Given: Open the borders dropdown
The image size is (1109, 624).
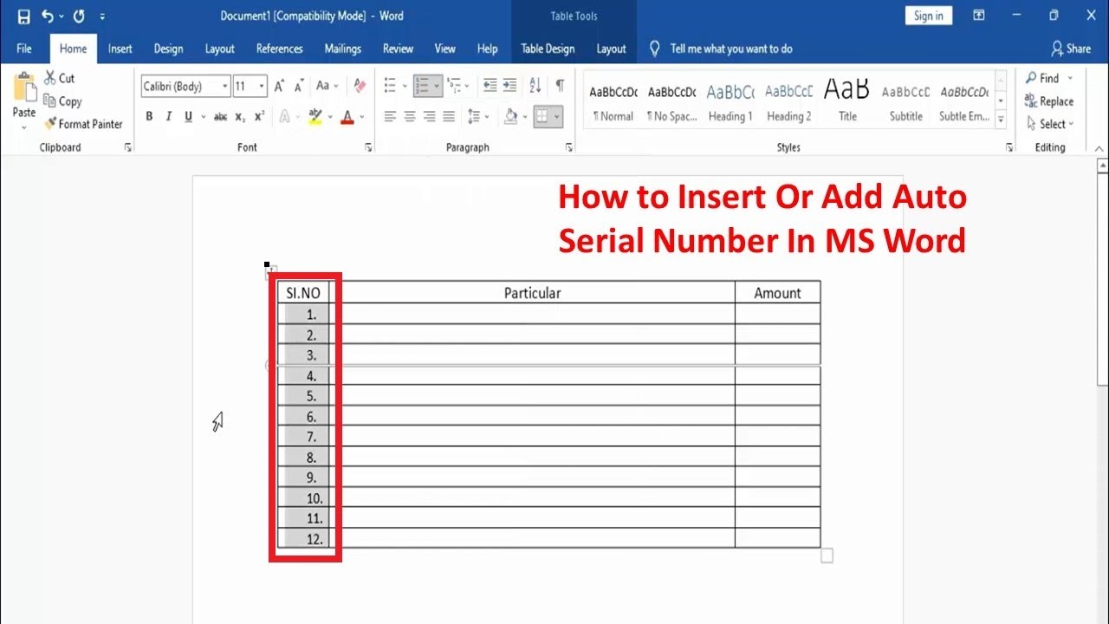Looking at the screenshot, I should click(x=557, y=116).
